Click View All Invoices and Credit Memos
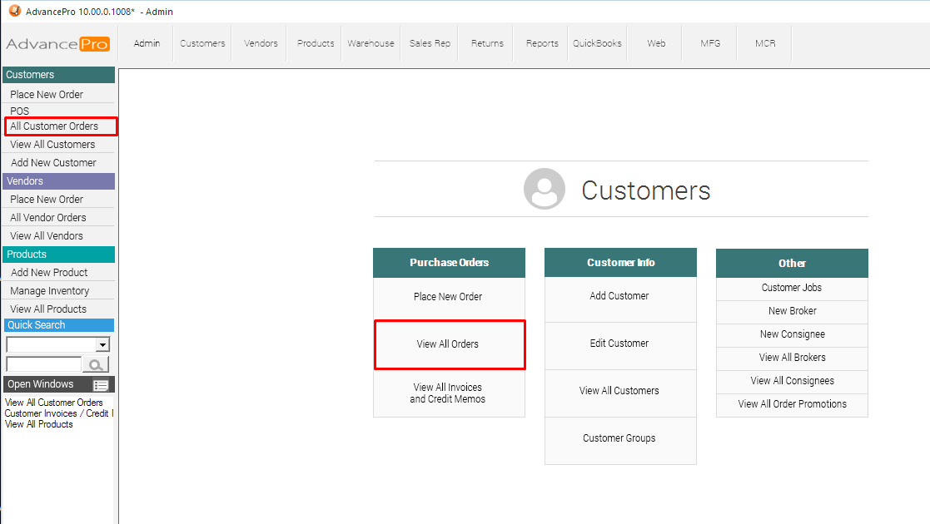 (x=449, y=393)
